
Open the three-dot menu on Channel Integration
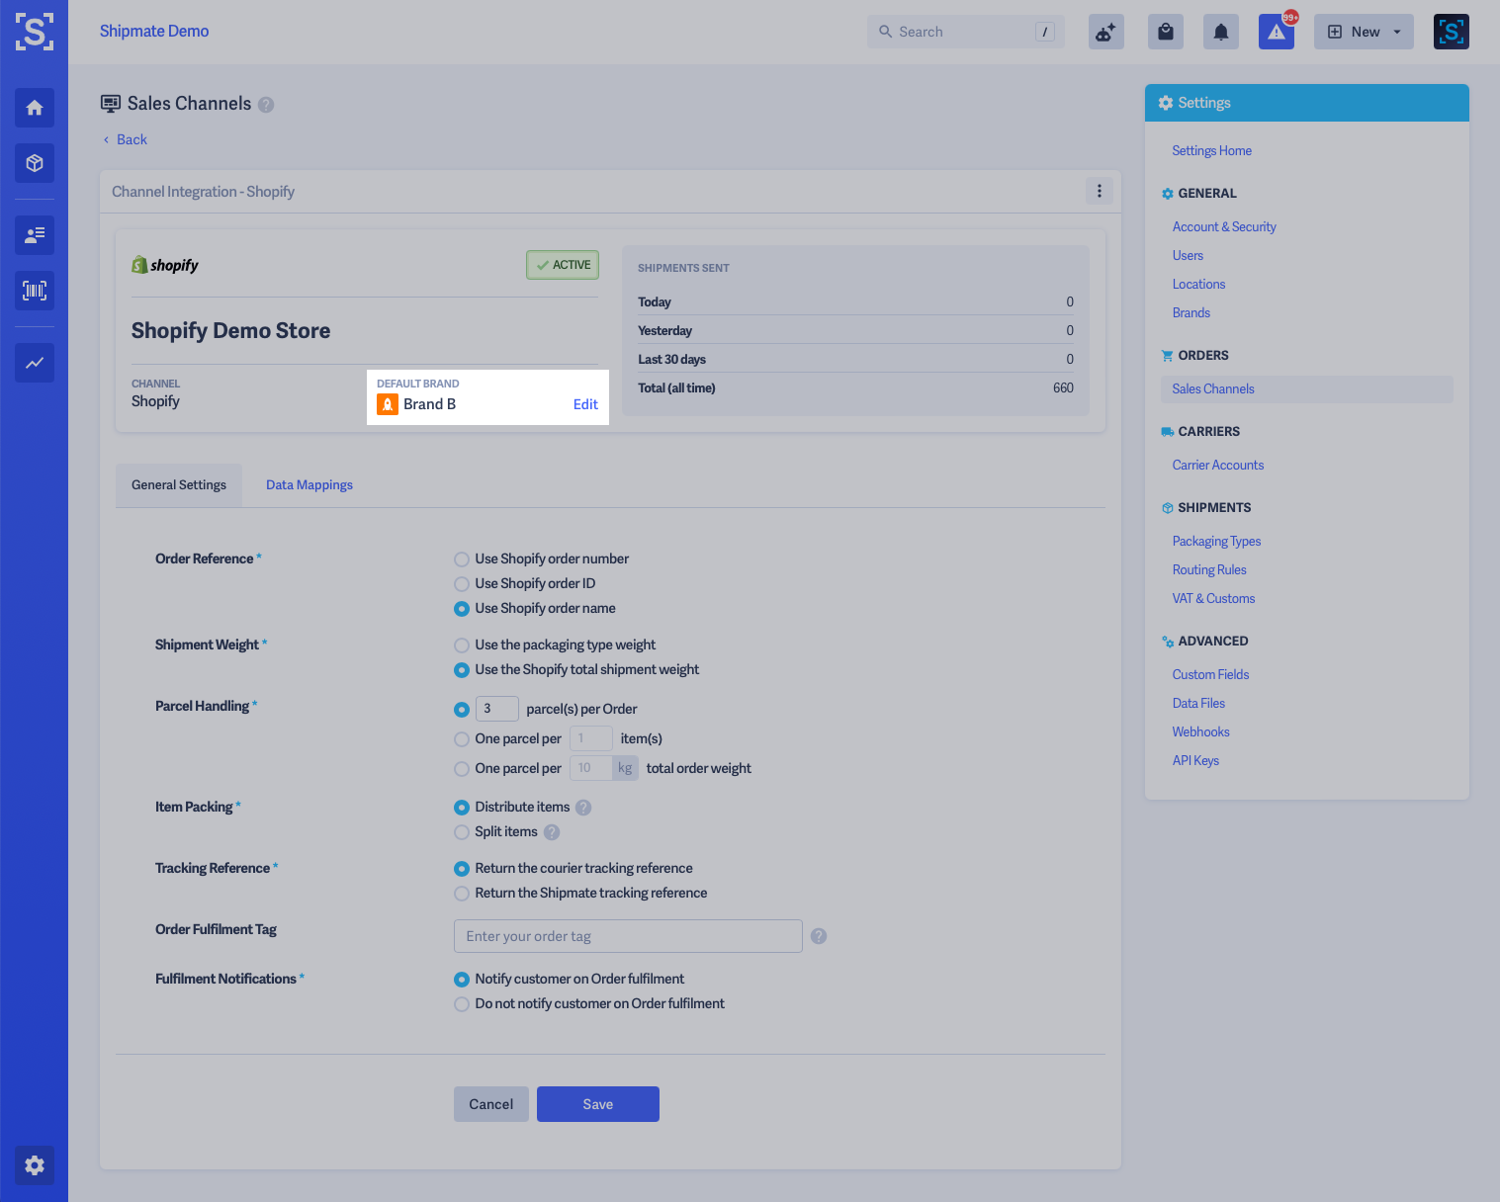(1099, 191)
